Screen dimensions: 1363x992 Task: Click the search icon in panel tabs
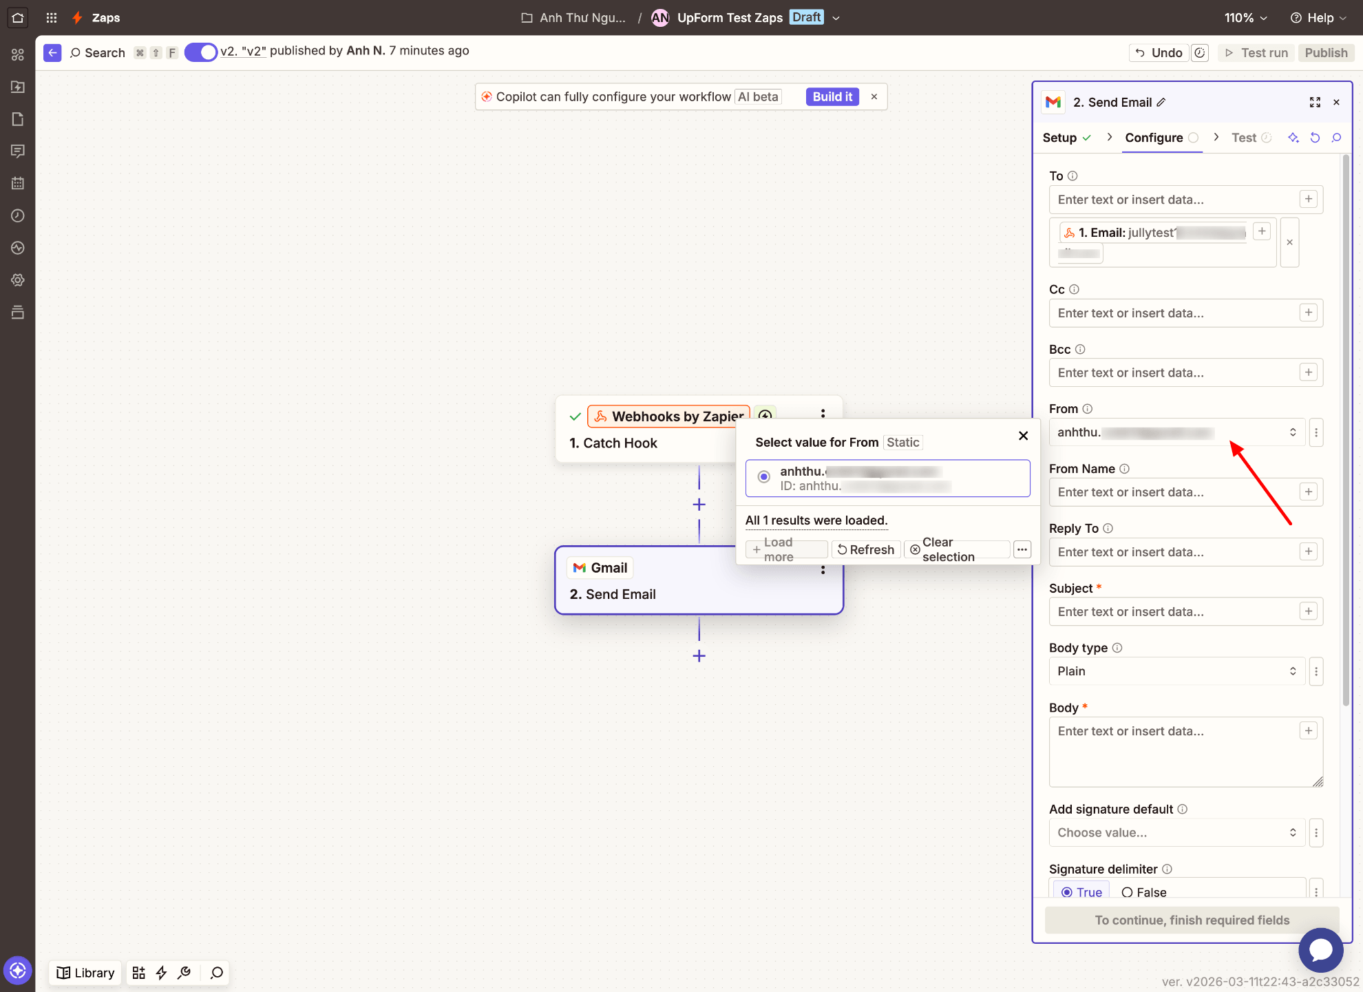click(x=1336, y=138)
